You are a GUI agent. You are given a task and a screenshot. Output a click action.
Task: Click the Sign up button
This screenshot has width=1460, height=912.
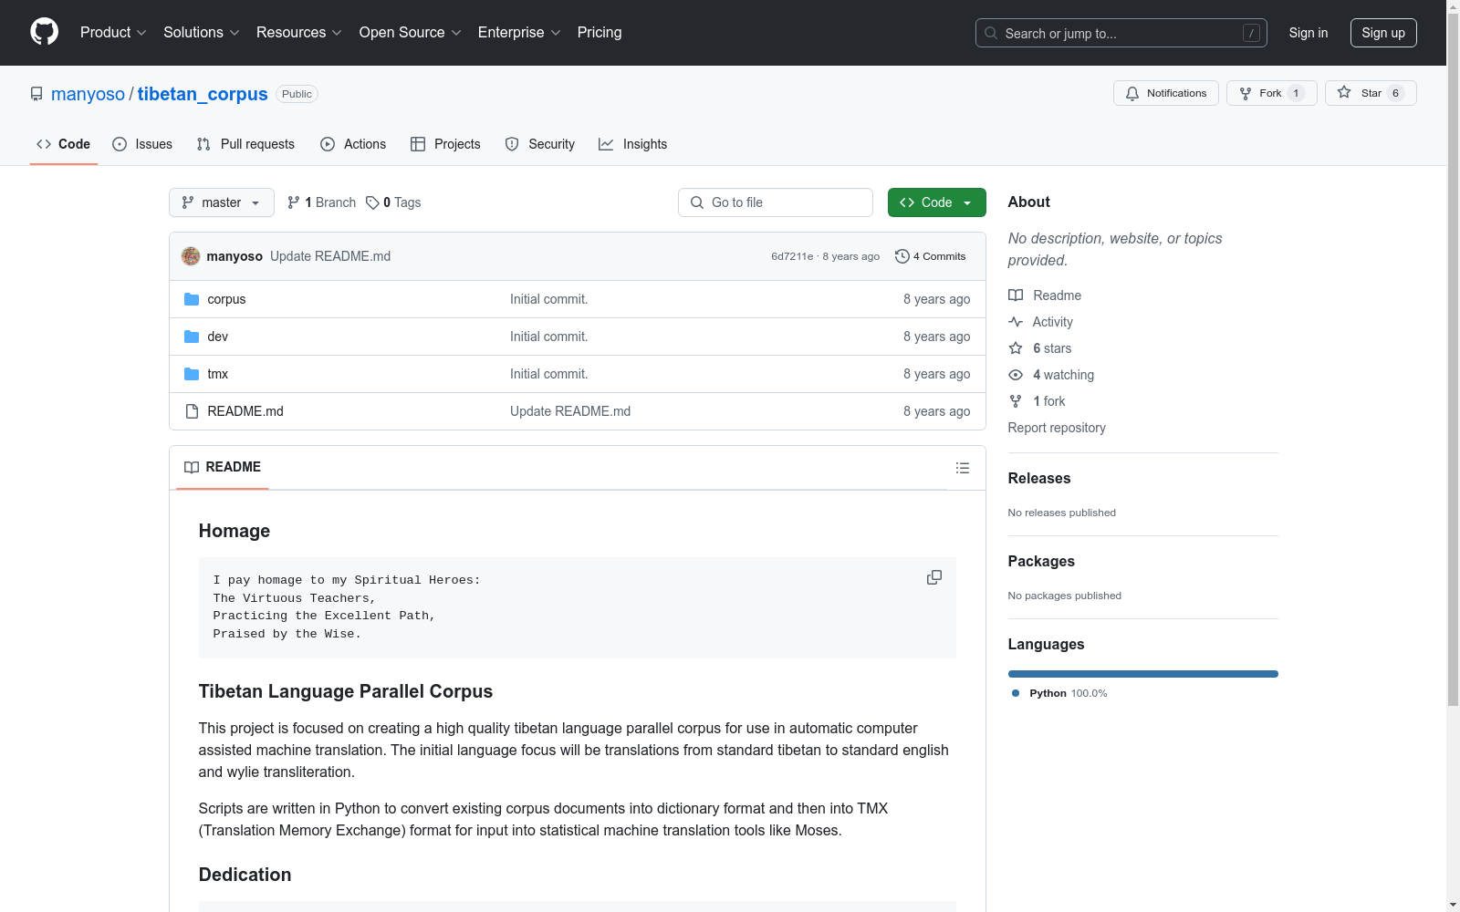coord(1383,33)
